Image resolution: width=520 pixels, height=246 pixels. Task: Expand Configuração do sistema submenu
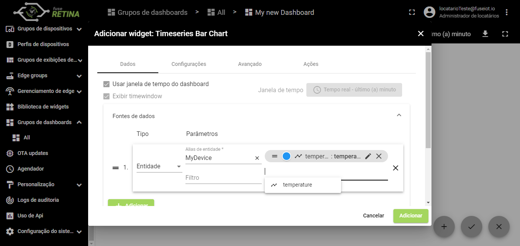coord(79,232)
